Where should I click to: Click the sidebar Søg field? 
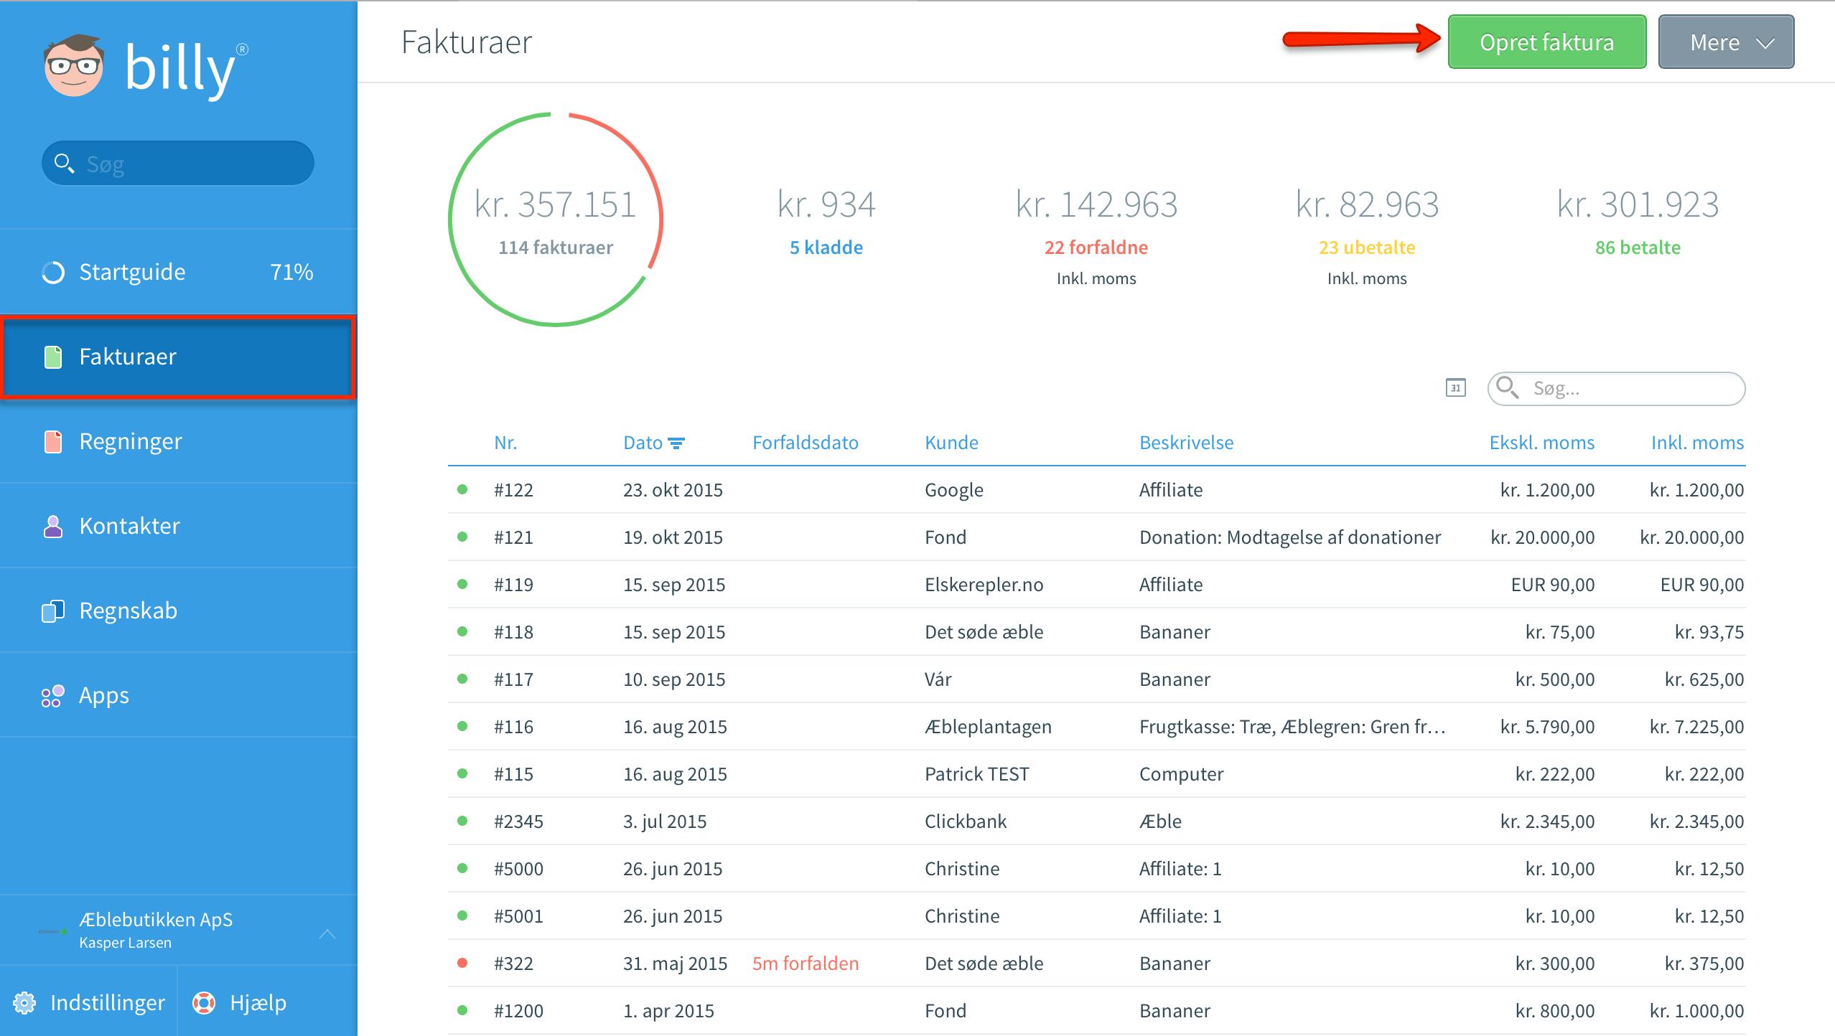tap(178, 164)
